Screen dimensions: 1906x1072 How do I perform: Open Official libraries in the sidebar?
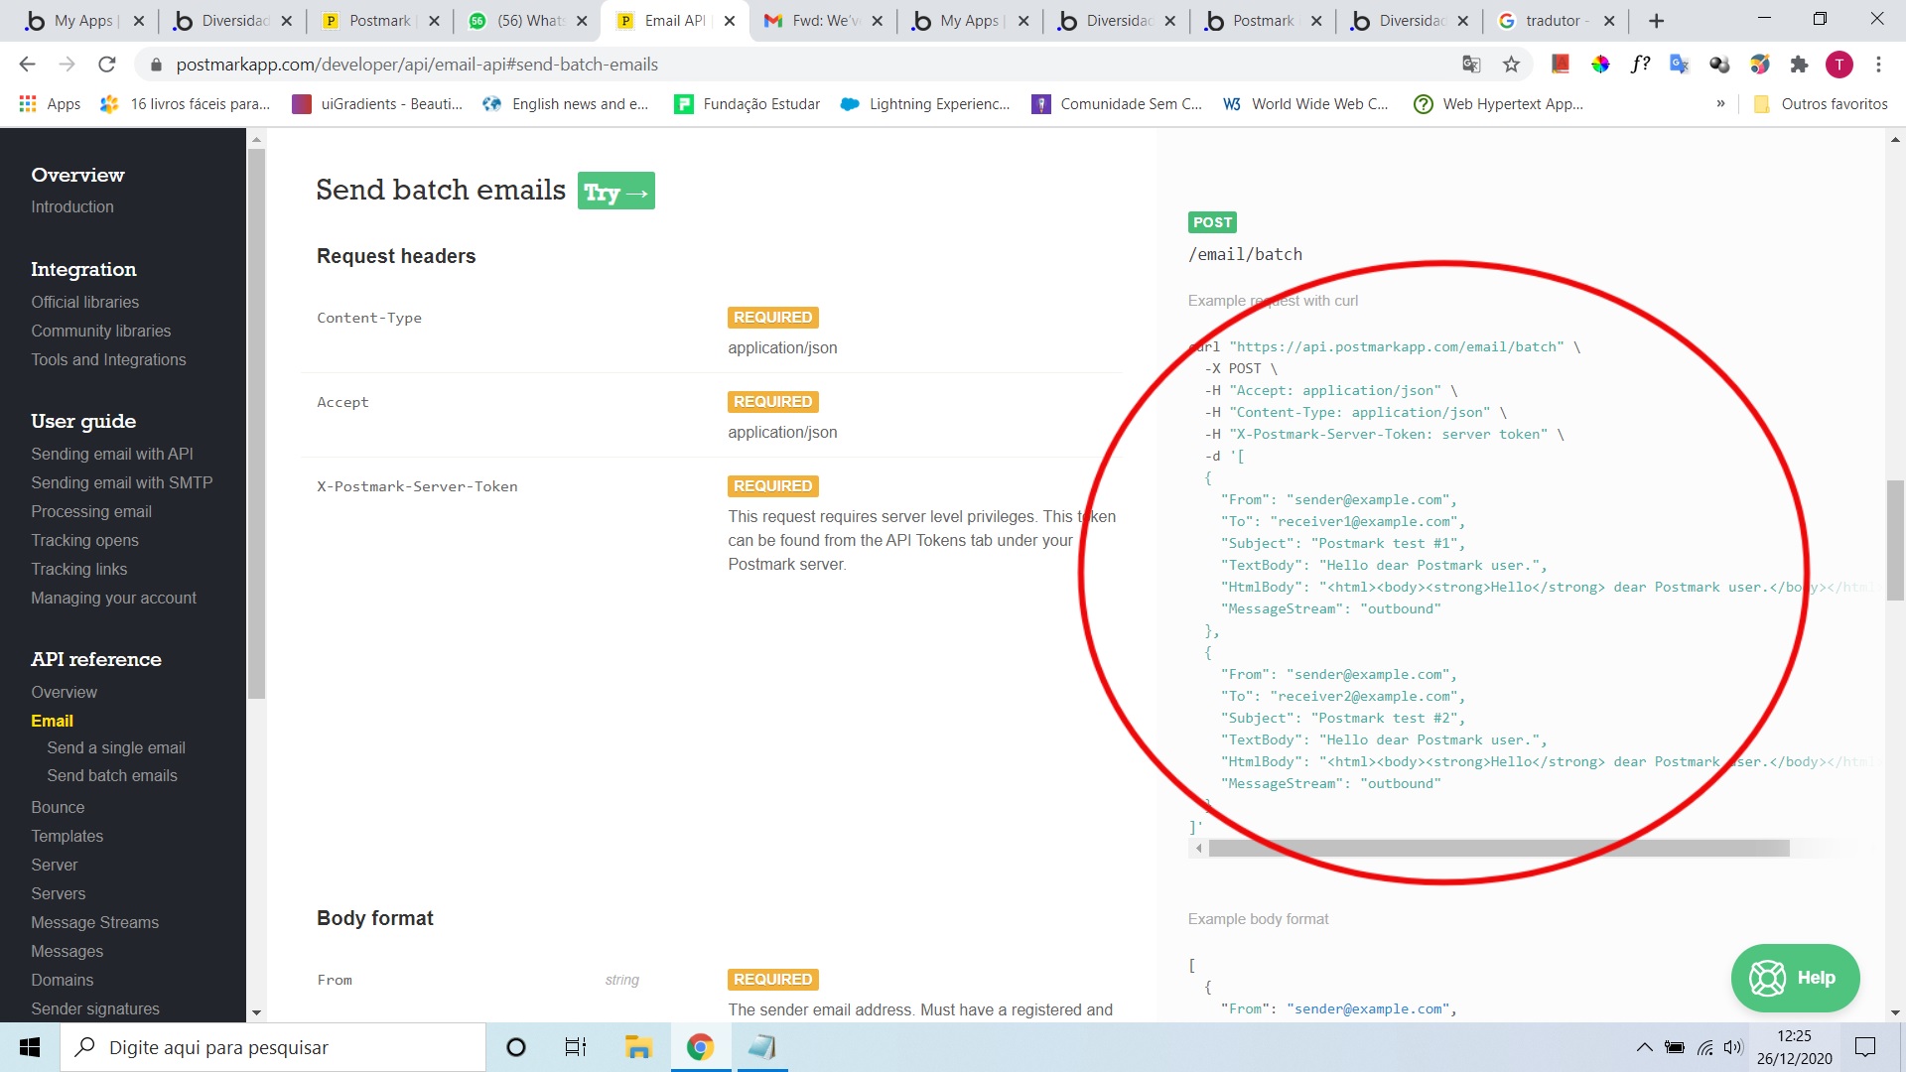[85, 302]
